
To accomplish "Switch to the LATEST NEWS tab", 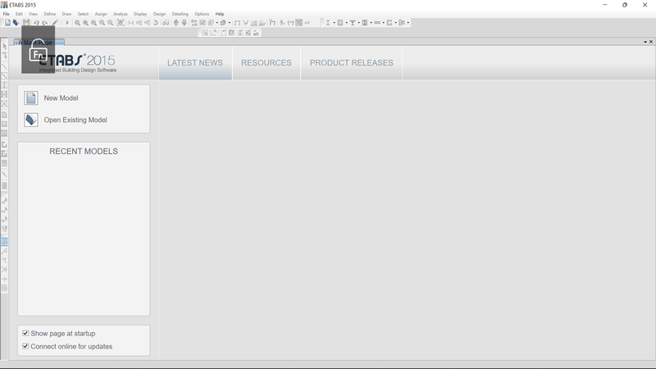I will tap(195, 63).
